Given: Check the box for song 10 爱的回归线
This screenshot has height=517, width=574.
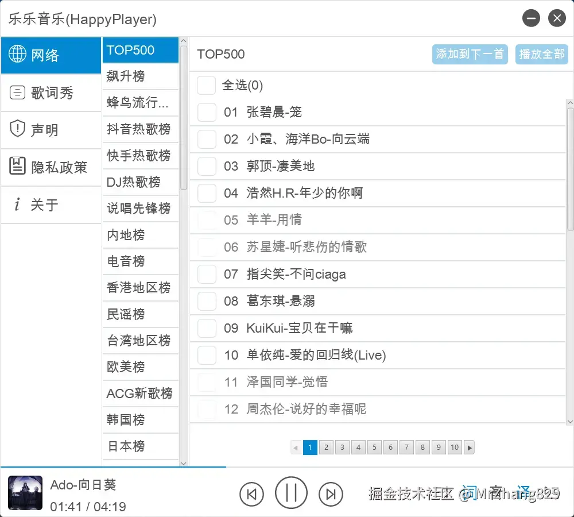Looking at the screenshot, I should pyautogui.click(x=207, y=355).
